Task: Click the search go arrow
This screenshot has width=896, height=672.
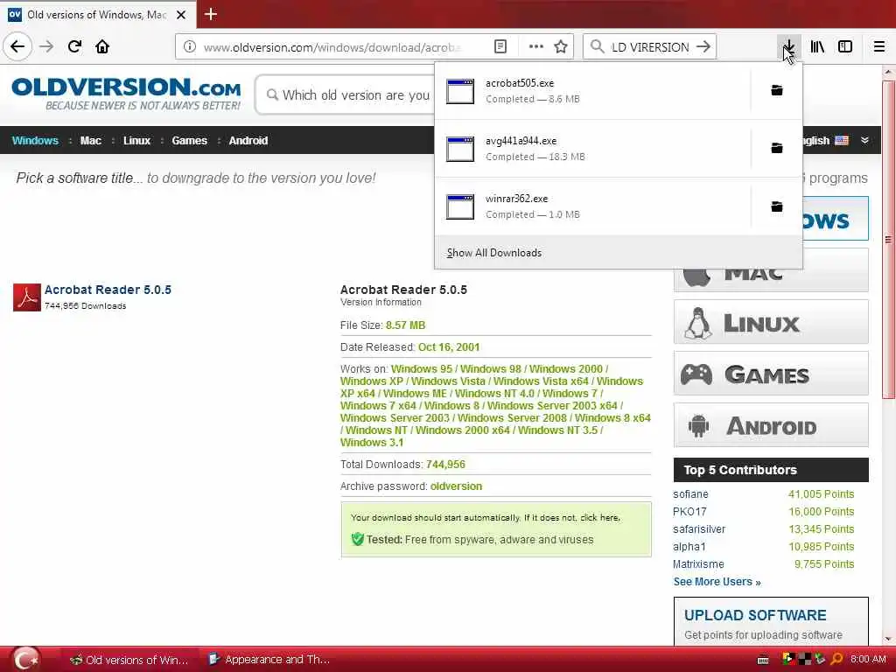Action: (x=703, y=47)
